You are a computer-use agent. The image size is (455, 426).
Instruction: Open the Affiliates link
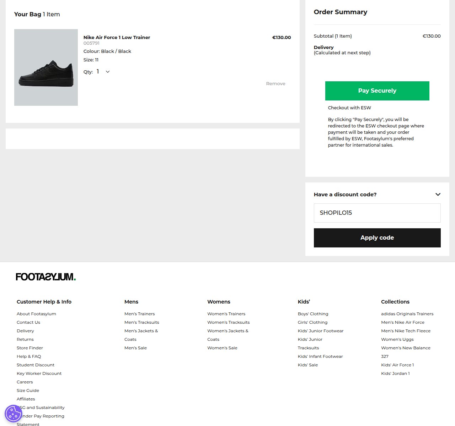click(x=26, y=399)
